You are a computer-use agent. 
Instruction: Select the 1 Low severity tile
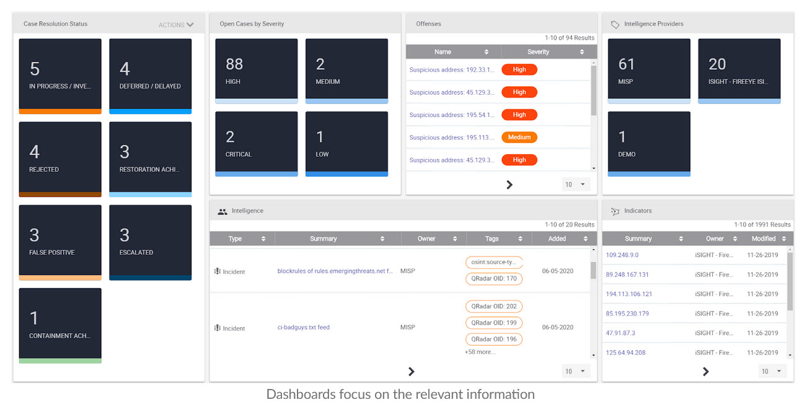click(x=347, y=144)
